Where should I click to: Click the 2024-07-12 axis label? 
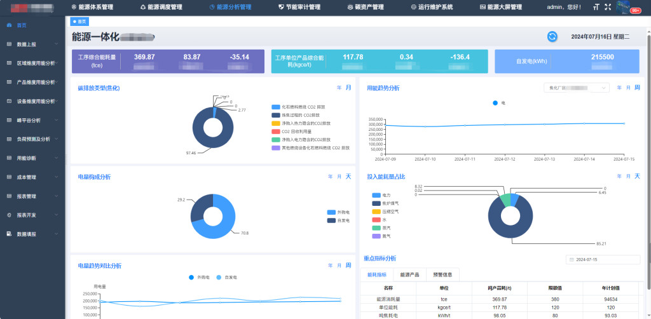click(505, 159)
